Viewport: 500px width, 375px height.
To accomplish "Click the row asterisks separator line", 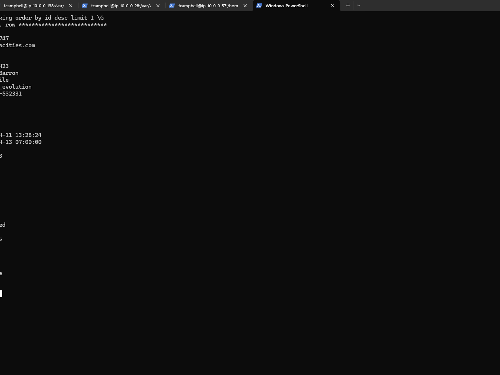I will point(62,25).
